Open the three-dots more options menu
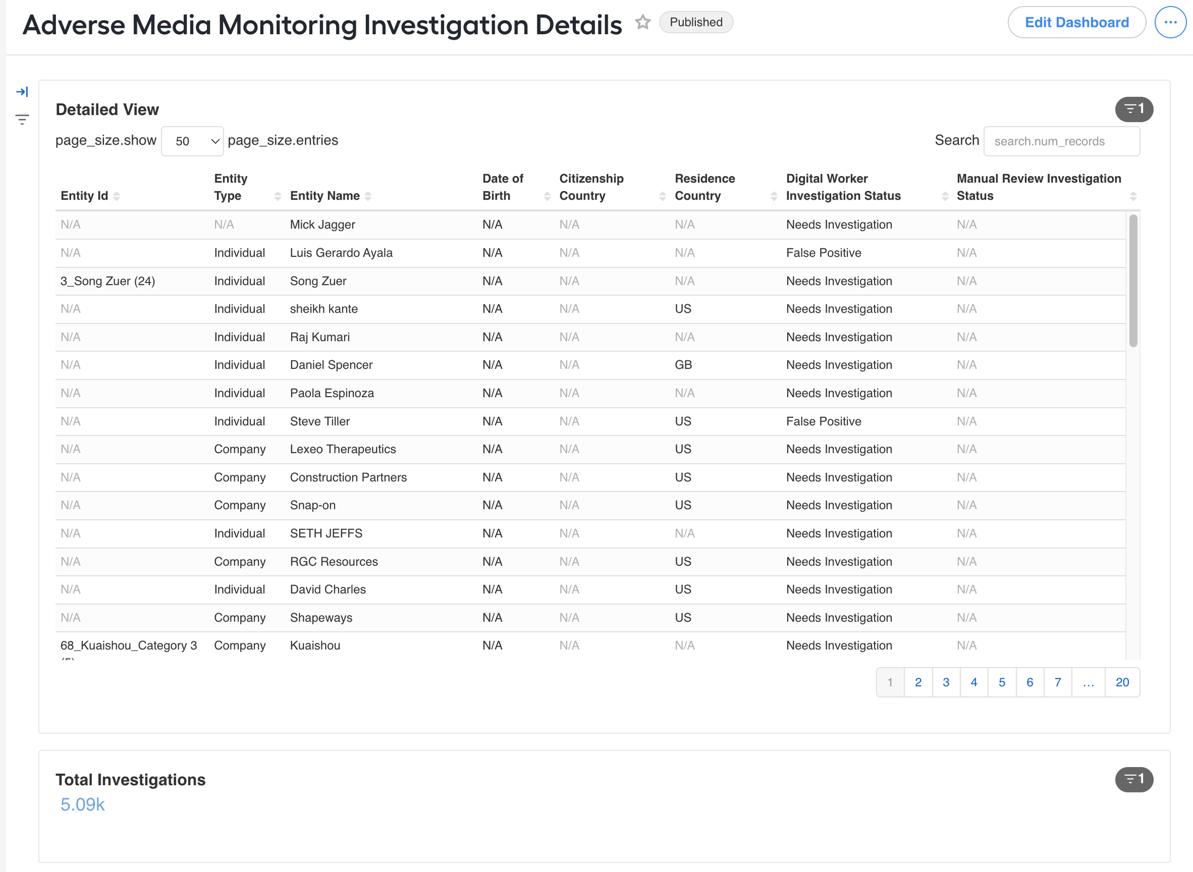 coord(1170,22)
